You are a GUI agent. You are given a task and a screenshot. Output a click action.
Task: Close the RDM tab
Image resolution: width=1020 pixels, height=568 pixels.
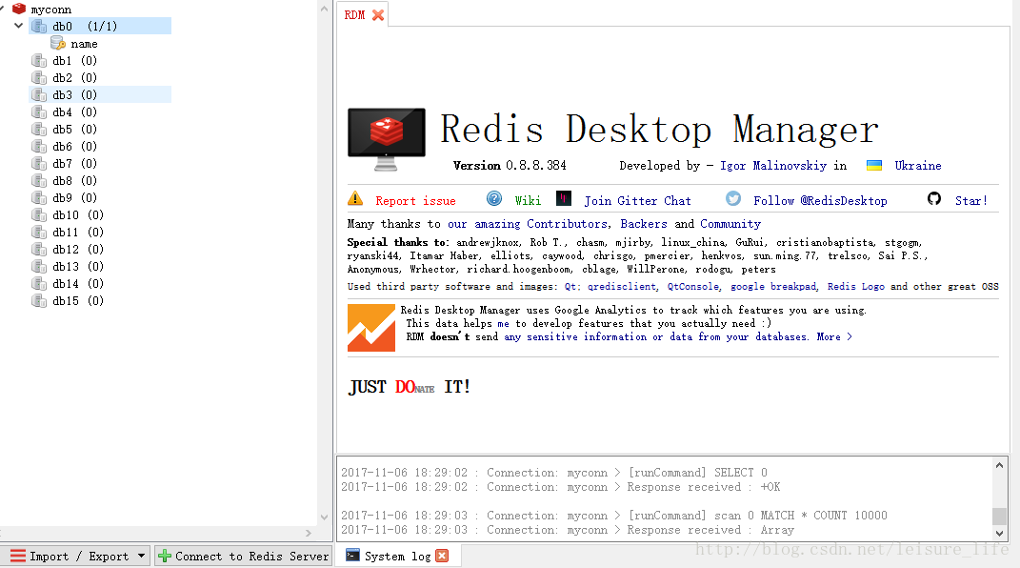[378, 15]
